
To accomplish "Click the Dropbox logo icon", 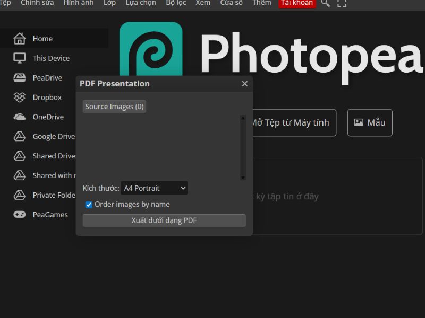I will pos(20,98).
